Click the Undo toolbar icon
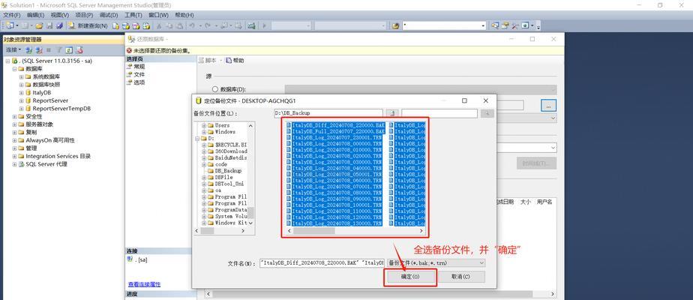The height and width of the screenshot is (300, 693). [x=193, y=25]
